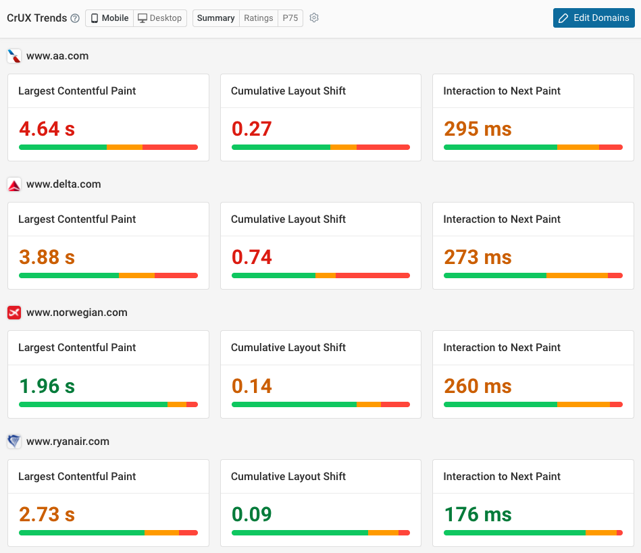Click the Norwegian airline logo icon
The width and height of the screenshot is (641, 553).
pos(14,313)
